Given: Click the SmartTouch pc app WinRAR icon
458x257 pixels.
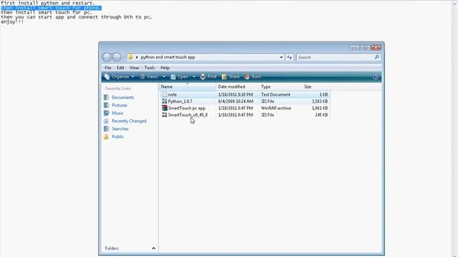Looking at the screenshot, I should (x=165, y=108).
